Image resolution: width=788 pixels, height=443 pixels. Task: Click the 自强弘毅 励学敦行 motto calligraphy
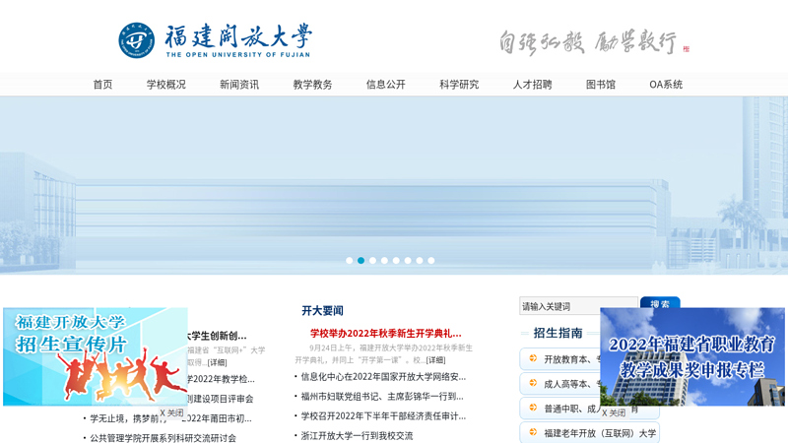pos(587,41)
